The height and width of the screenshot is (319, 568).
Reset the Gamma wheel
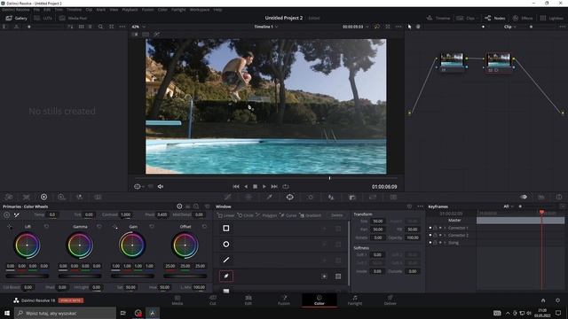[x=99, y=227]
